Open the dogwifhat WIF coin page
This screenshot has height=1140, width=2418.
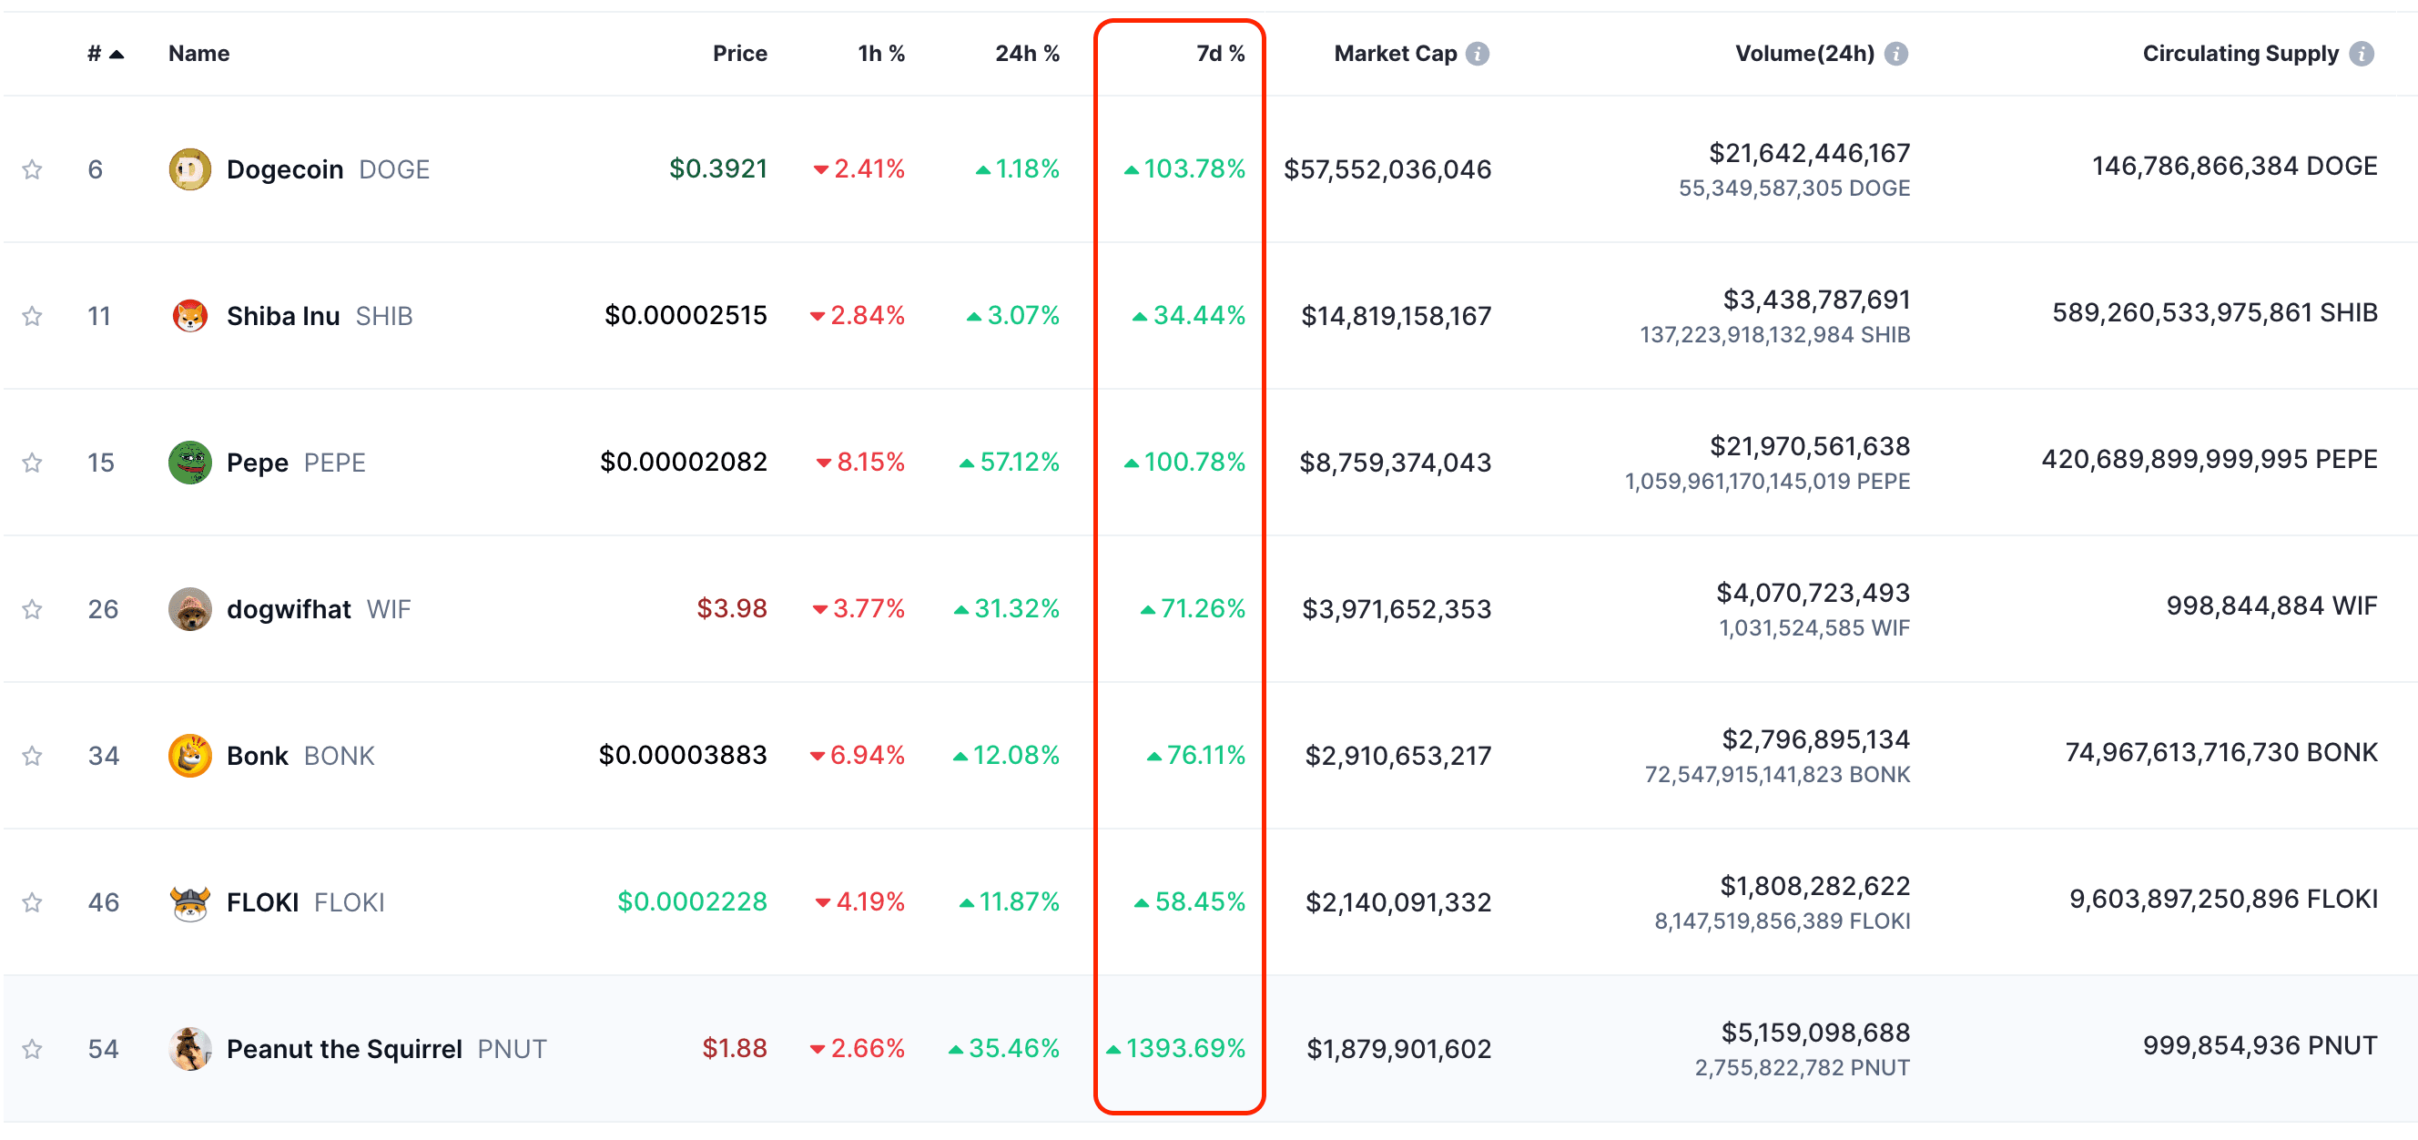pyautogui.click(x=319, y=608)
